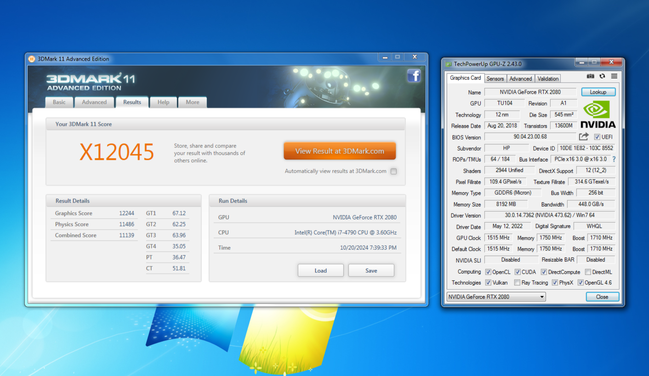Open the GPU selection dropdown in GPU-Z
The height and width of the screenshot is (376, 649).
tap(496, 297)
